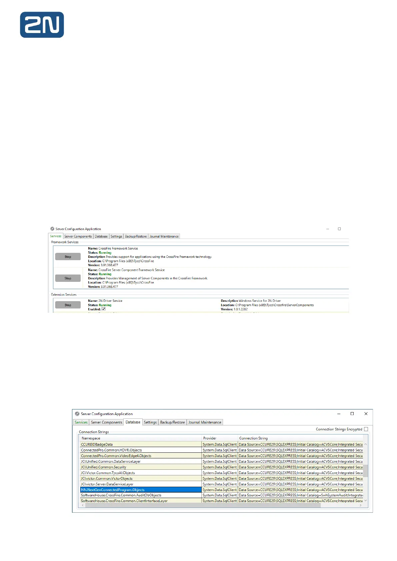Click the gear icon of the window showing Connection Strings
This screenshot has height=561, width=397.
77,414
